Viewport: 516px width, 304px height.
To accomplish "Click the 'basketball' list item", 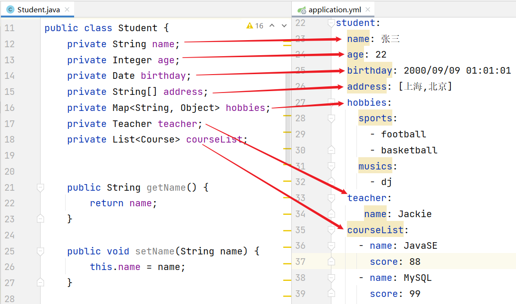I will [409, 151].
